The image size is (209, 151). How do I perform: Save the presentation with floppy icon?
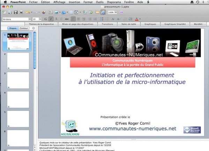pyautogui.click(x=16, y=13)
